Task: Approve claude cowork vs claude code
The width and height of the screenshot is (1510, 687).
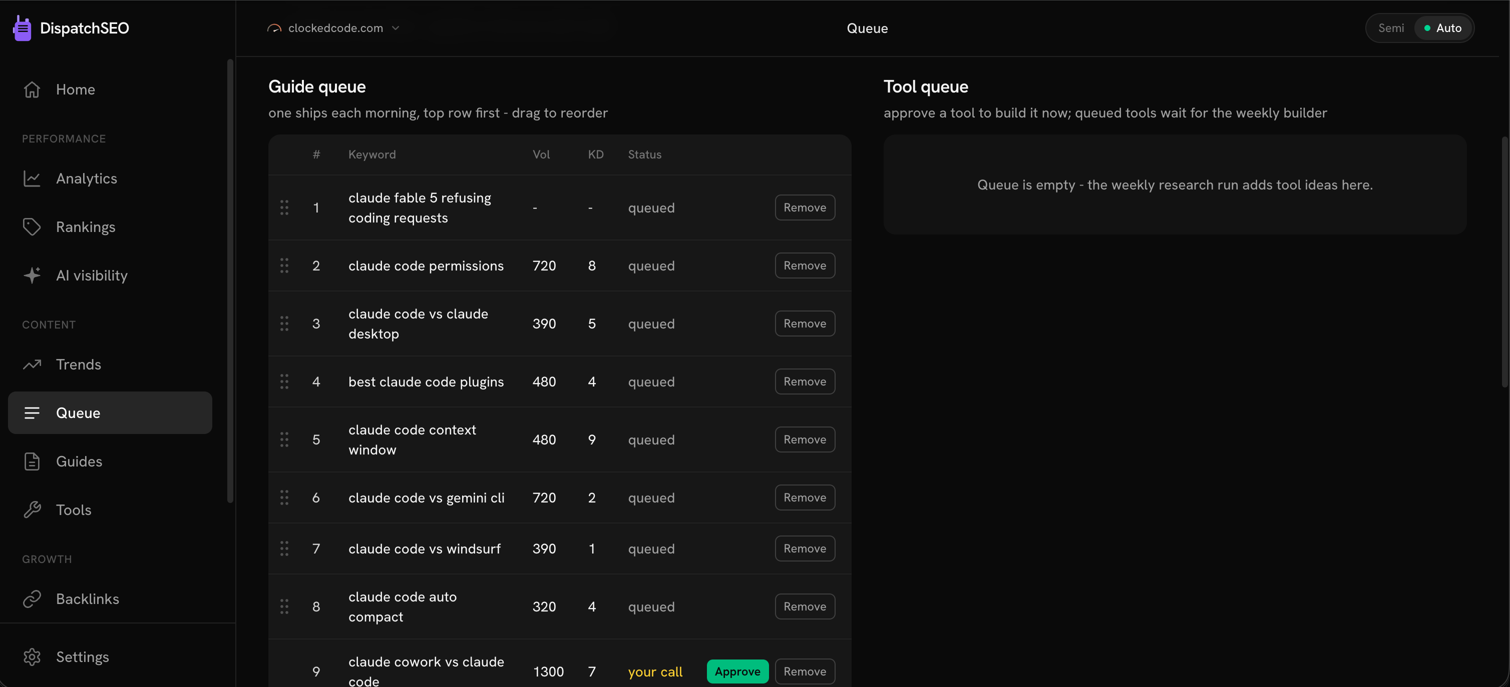Action: click(x=737, y=672)
